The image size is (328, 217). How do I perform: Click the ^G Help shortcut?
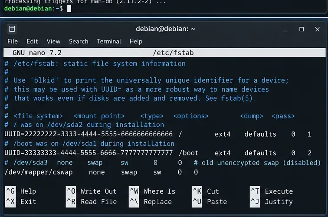[x=20, y=191]
